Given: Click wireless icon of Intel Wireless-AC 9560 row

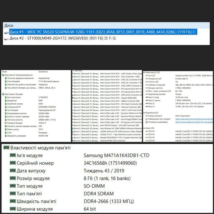Looking at the screenshot, I should (73, 128).
